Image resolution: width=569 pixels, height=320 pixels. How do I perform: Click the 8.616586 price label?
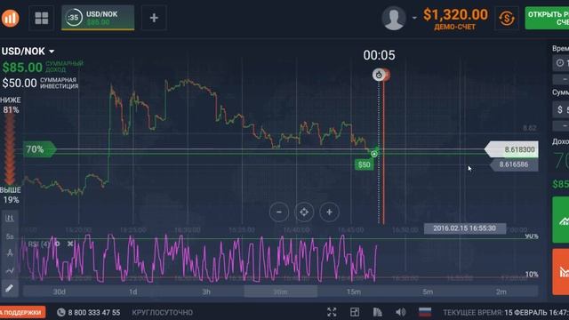point(514,164)
